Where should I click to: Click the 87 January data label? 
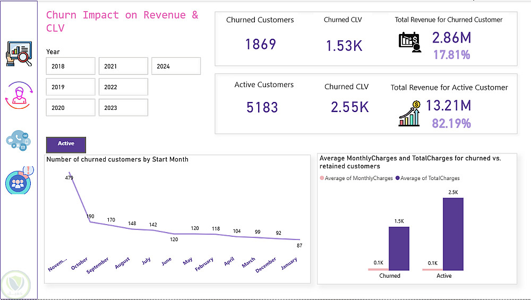299,245
